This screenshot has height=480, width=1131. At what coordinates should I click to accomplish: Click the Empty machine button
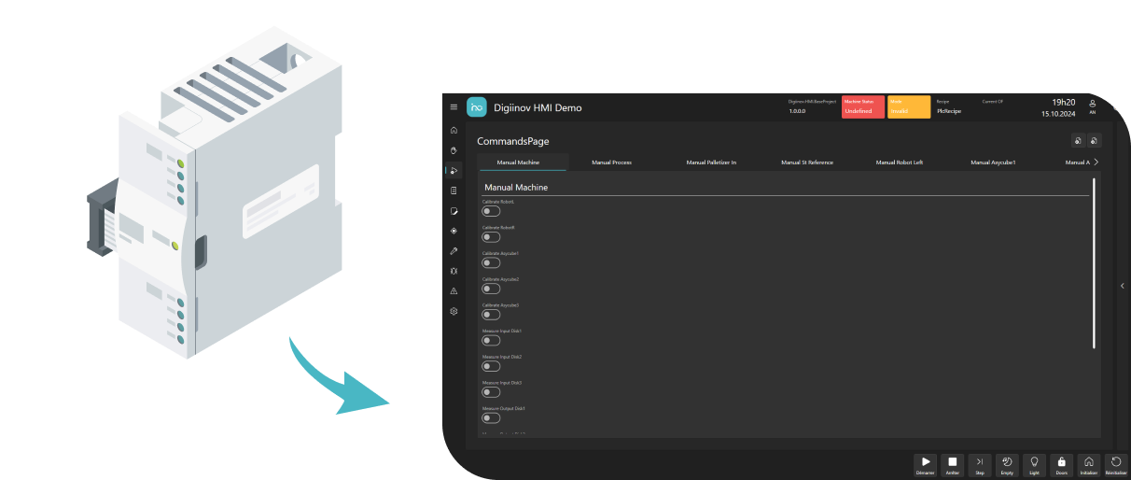click(x=1007, y=463)
